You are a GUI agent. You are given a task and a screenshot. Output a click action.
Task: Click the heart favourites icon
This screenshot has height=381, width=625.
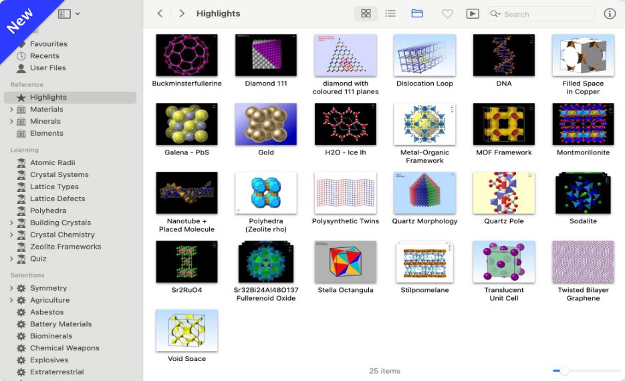(x=448, y=14)
